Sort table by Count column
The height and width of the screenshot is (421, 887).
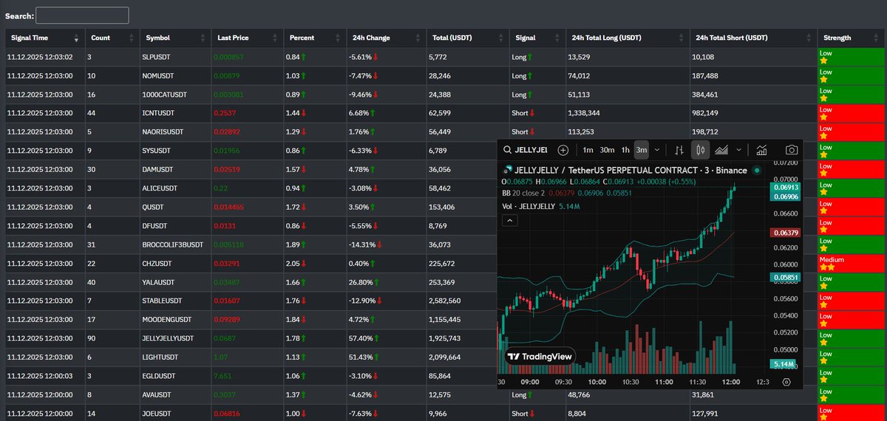click(111, 38)
